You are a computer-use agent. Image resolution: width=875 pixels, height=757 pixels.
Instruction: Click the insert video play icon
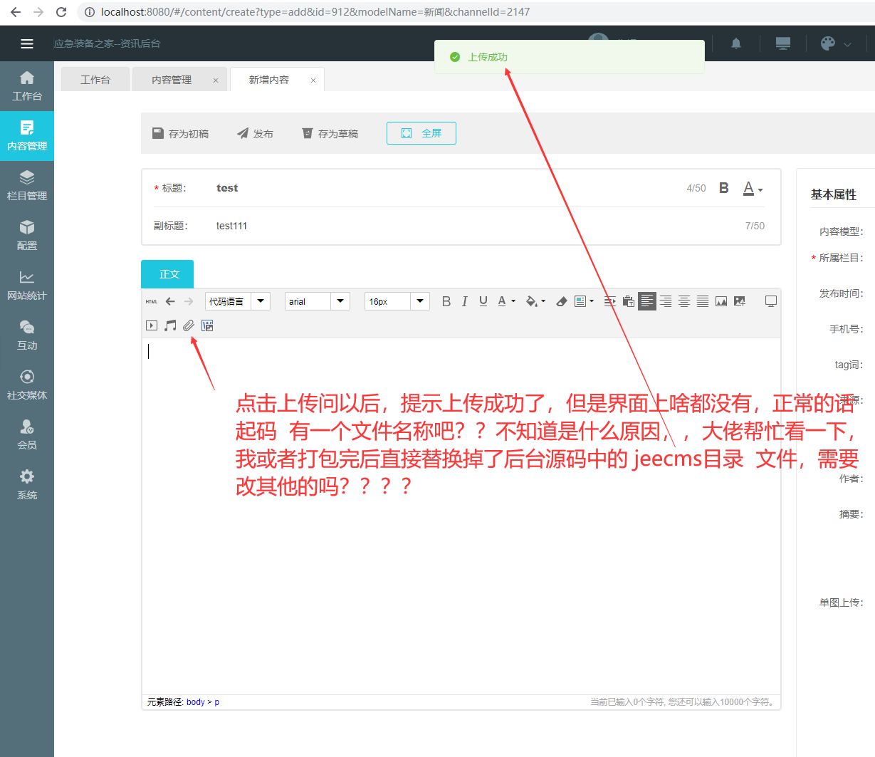[152, 325]
